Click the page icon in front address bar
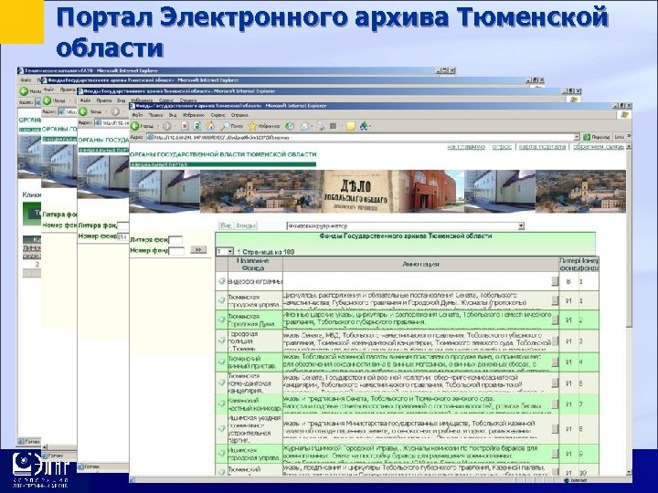Image resolution: width=658 pixels, height=493 pixels. click(x=149, y=137)
